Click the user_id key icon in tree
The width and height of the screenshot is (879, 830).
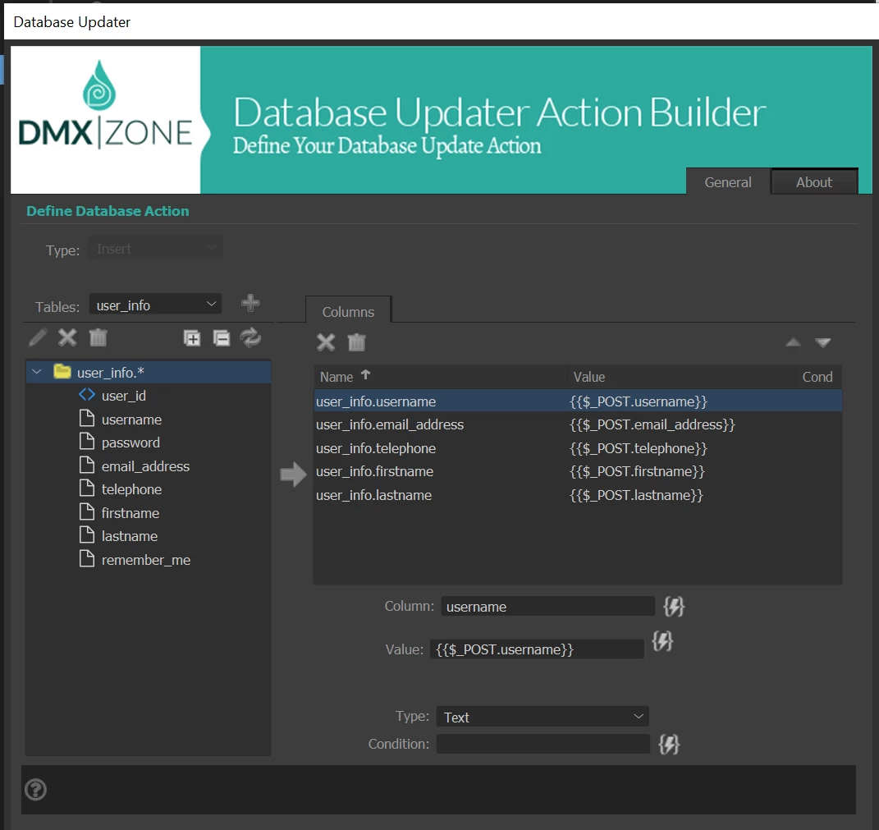(87, 395)
